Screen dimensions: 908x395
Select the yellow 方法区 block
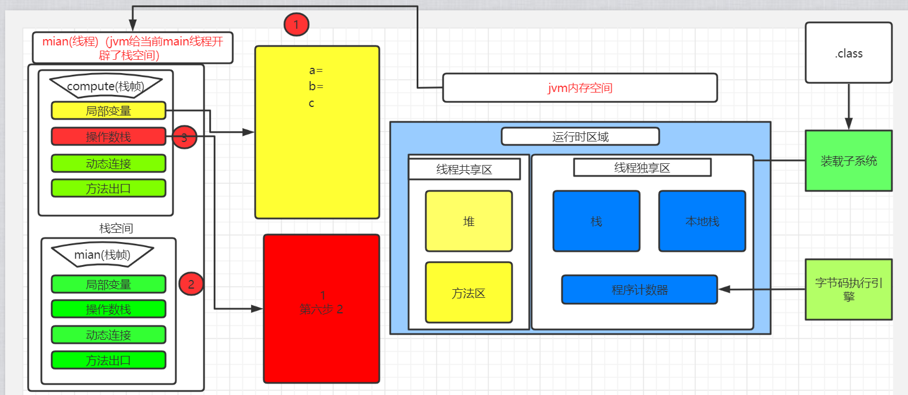tap(469, 293)
